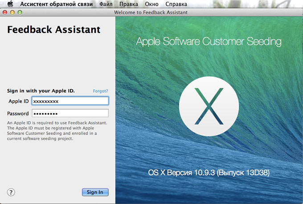Focus the Apple ID text field
Viewport: 303px width, 204px height.
70,101
